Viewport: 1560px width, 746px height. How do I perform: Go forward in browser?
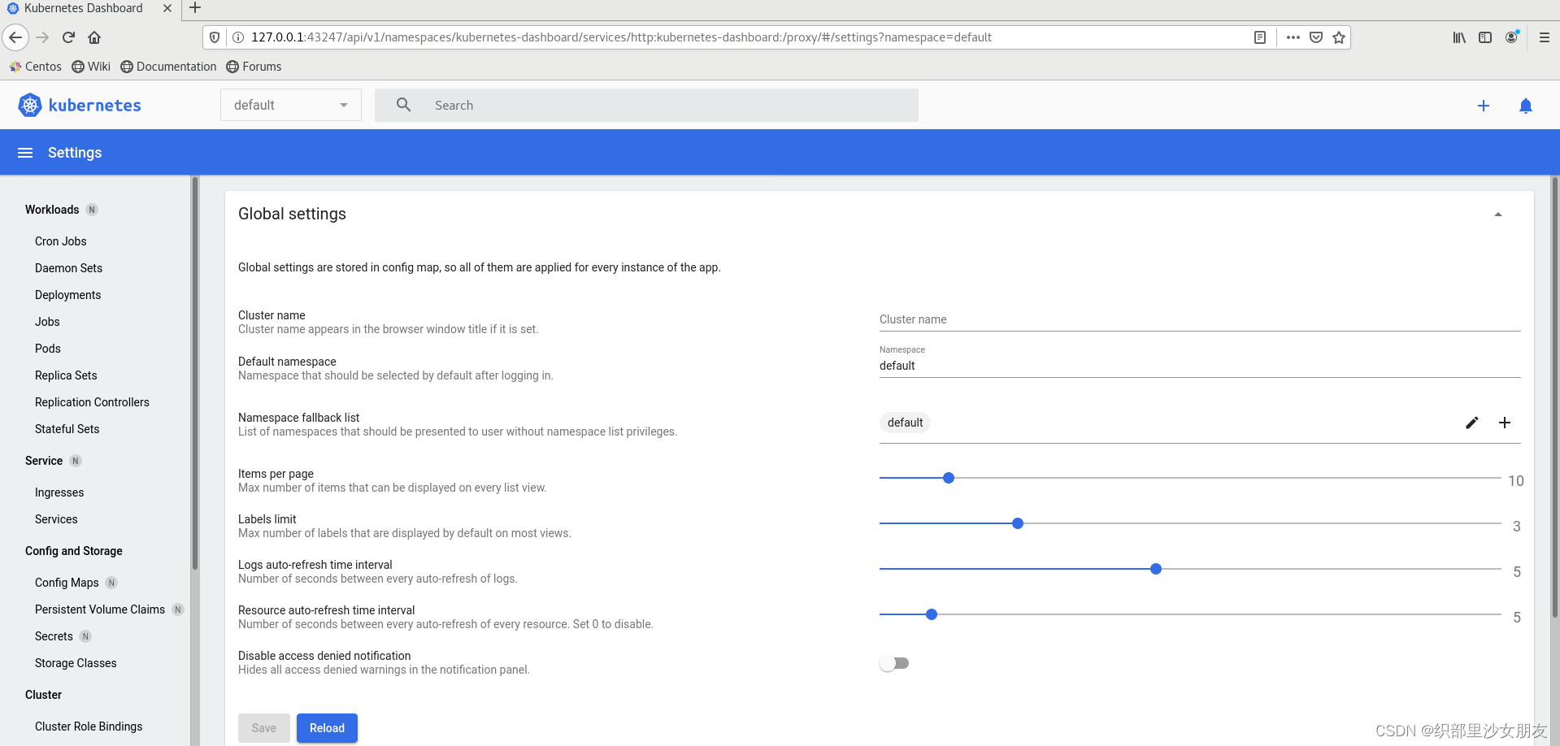[x=42, y=37]
